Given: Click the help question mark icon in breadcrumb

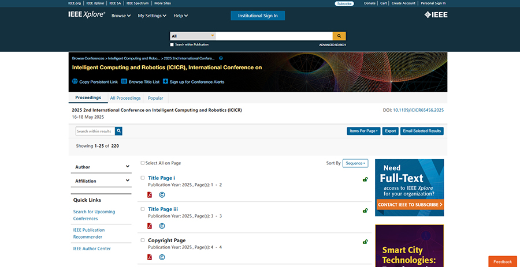Looking at the screenshot, I should 221,58.
